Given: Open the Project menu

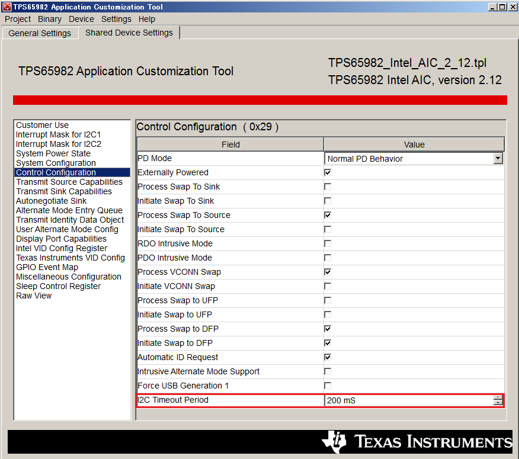Looking at the screenshot, I should (x=18, y=19).
